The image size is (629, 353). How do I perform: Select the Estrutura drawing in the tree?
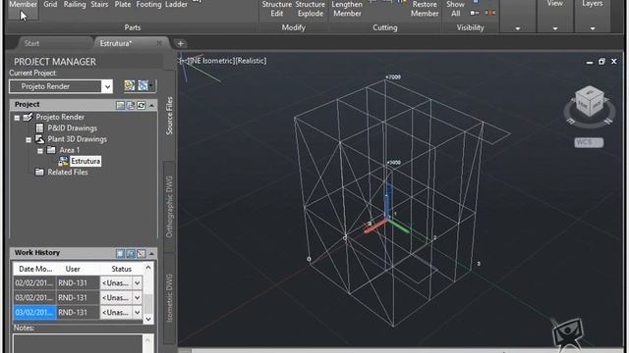click(86, 161)
